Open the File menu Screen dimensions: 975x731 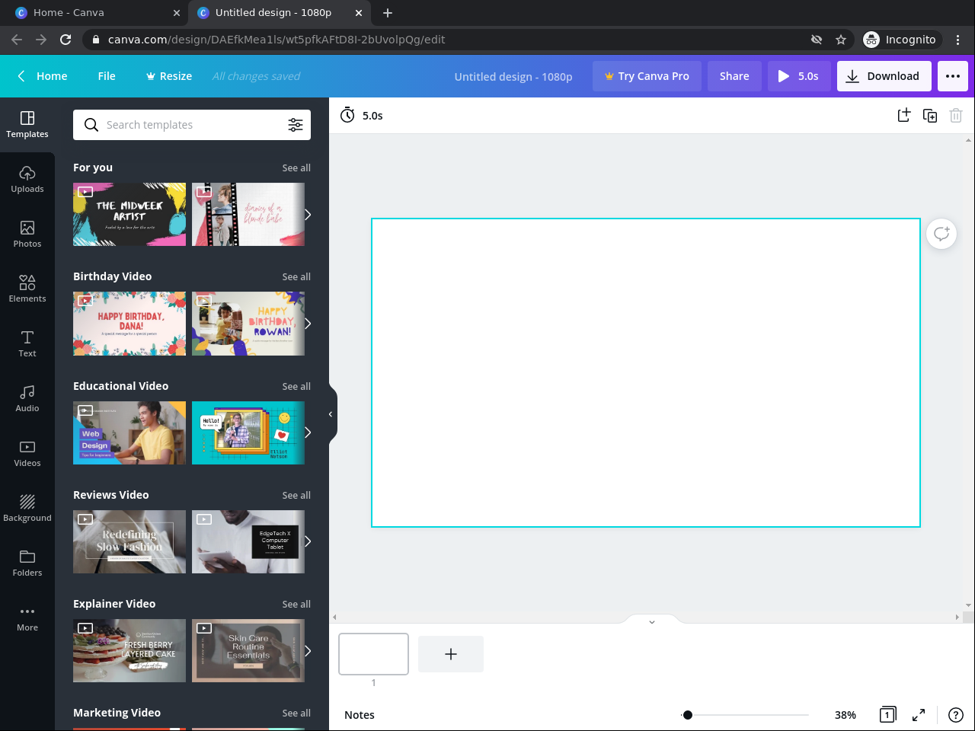click(107, 76)
